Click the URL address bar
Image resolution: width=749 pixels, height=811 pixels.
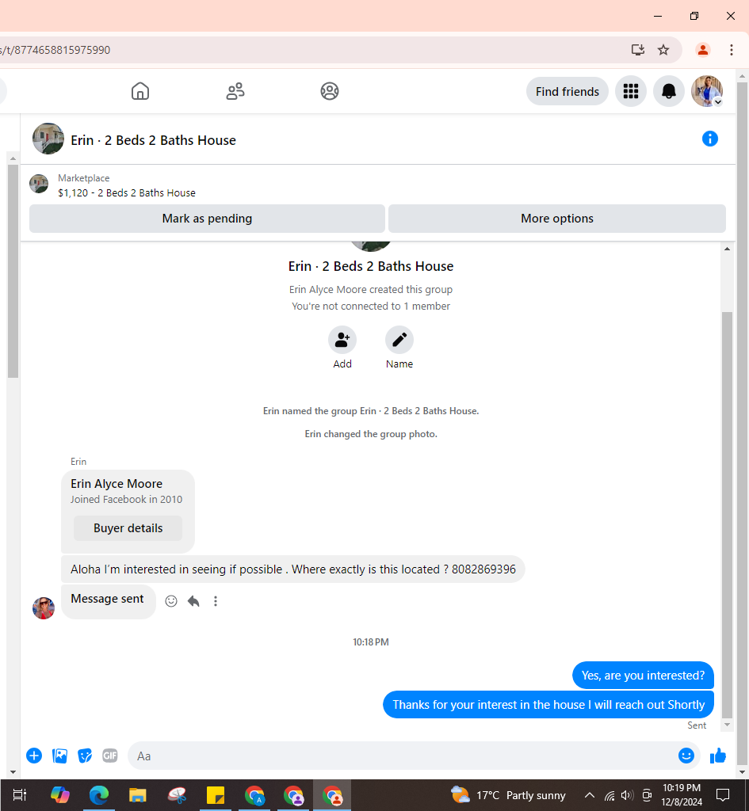[x=311, y=50]
